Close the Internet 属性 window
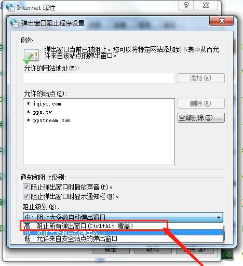This screenshot has width=243, height=266. [x=206, y=5]
